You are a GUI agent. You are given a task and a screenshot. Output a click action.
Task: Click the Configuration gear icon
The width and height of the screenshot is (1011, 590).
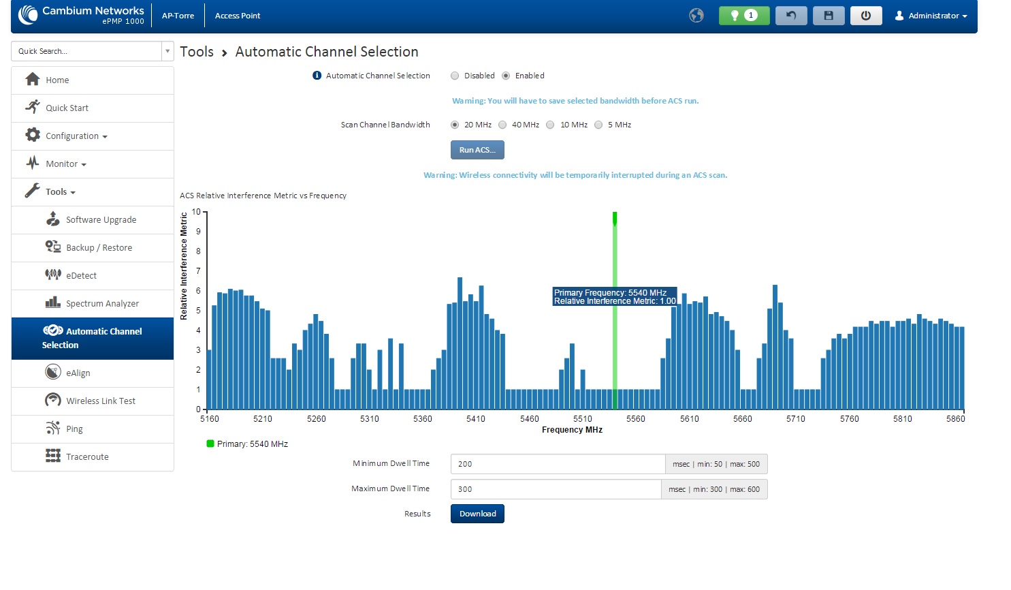(32, 135)
